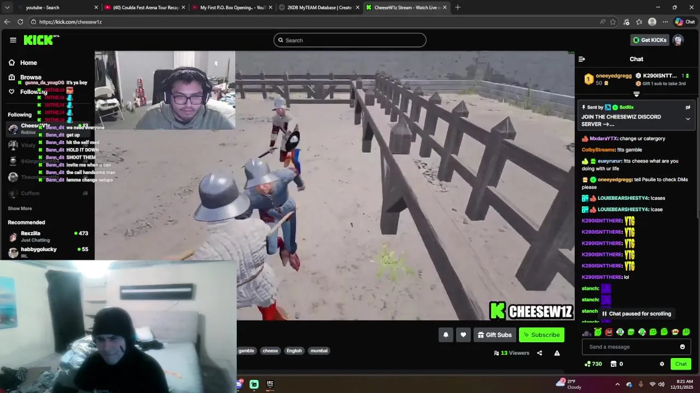Viewport: 700px width, 393px height.
Task: Close the CheeseW1z Stream tab
Action: (445, 8)
